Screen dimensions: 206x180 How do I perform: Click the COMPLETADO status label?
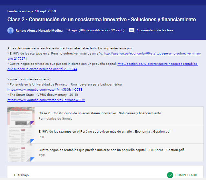click(x=186, y=175)
